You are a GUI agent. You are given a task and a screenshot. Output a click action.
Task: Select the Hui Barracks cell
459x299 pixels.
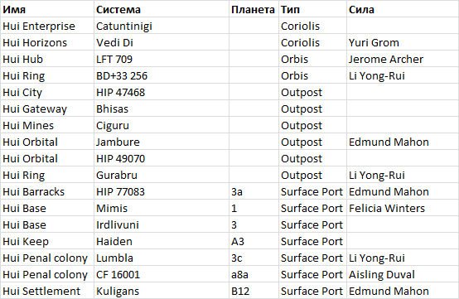click(x=47, y=191)
